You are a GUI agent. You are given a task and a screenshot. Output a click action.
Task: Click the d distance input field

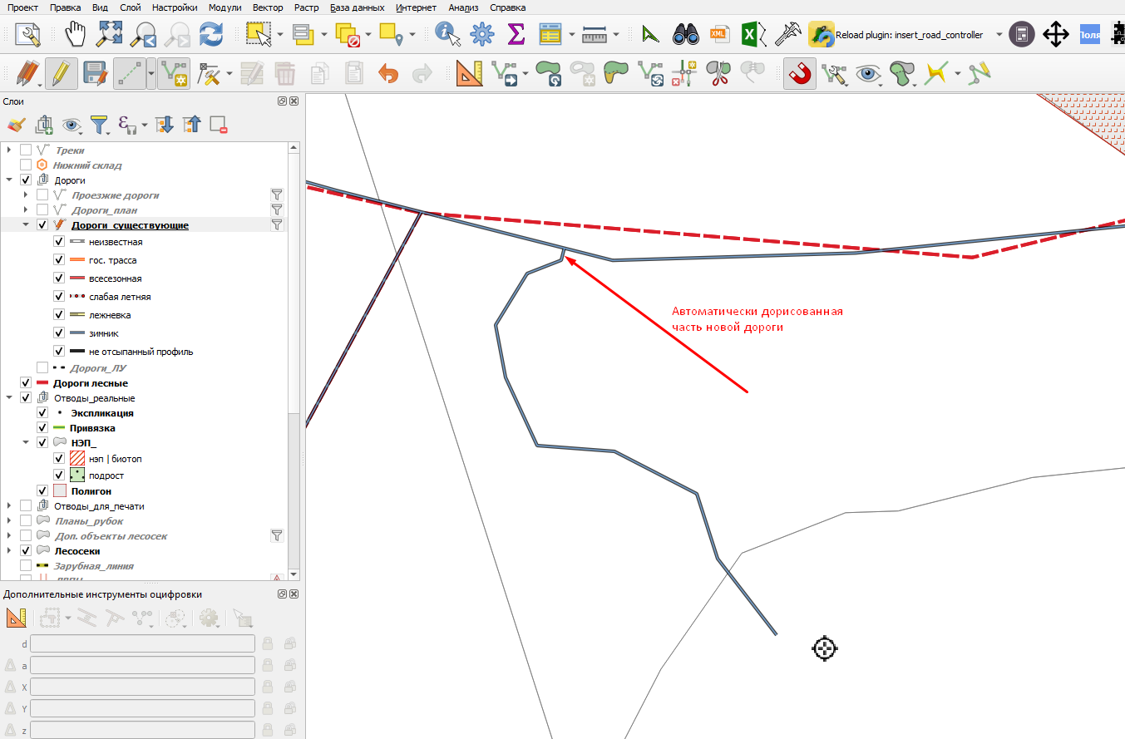pyautogui.click(x=142, y=643)
